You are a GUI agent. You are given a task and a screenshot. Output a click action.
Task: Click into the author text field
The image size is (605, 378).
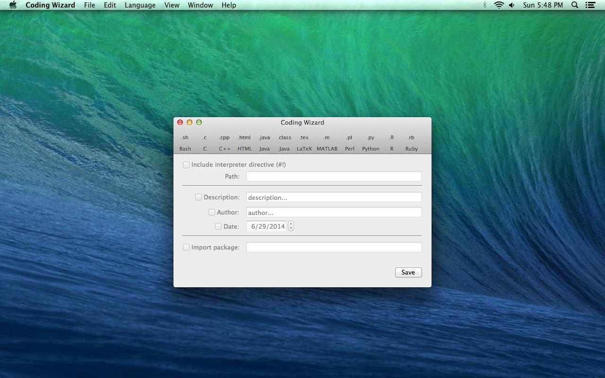point(334,212)
